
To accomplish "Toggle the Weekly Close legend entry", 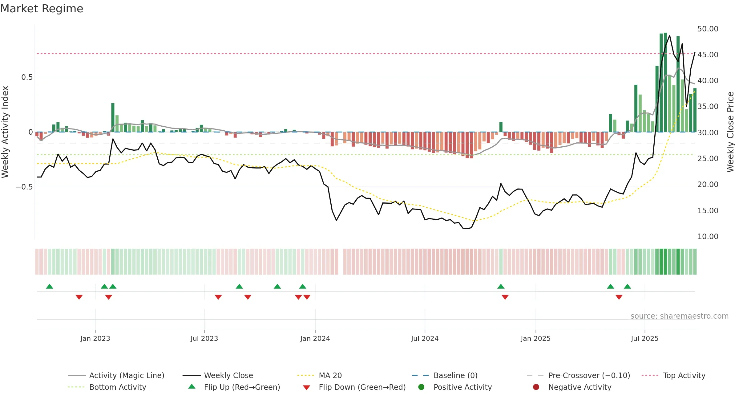I will [218, 375].
